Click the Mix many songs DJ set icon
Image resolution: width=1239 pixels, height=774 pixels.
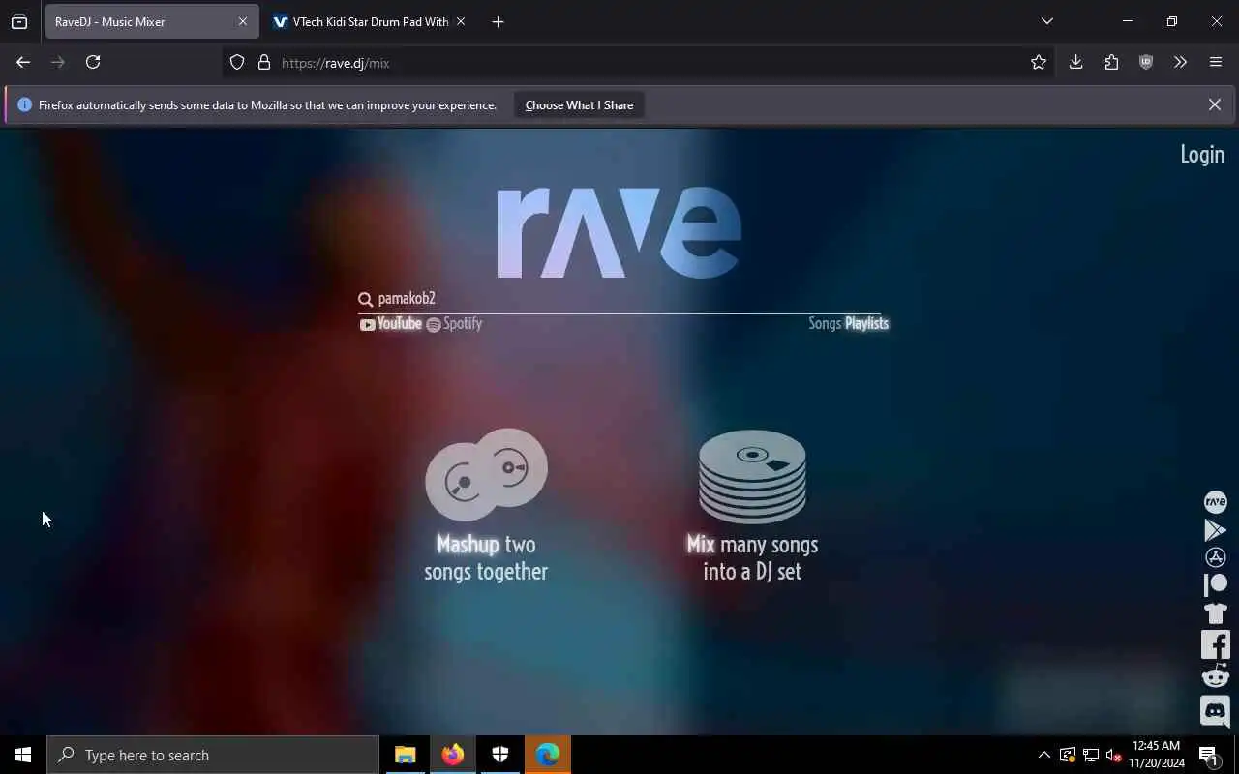click(752, 476)
